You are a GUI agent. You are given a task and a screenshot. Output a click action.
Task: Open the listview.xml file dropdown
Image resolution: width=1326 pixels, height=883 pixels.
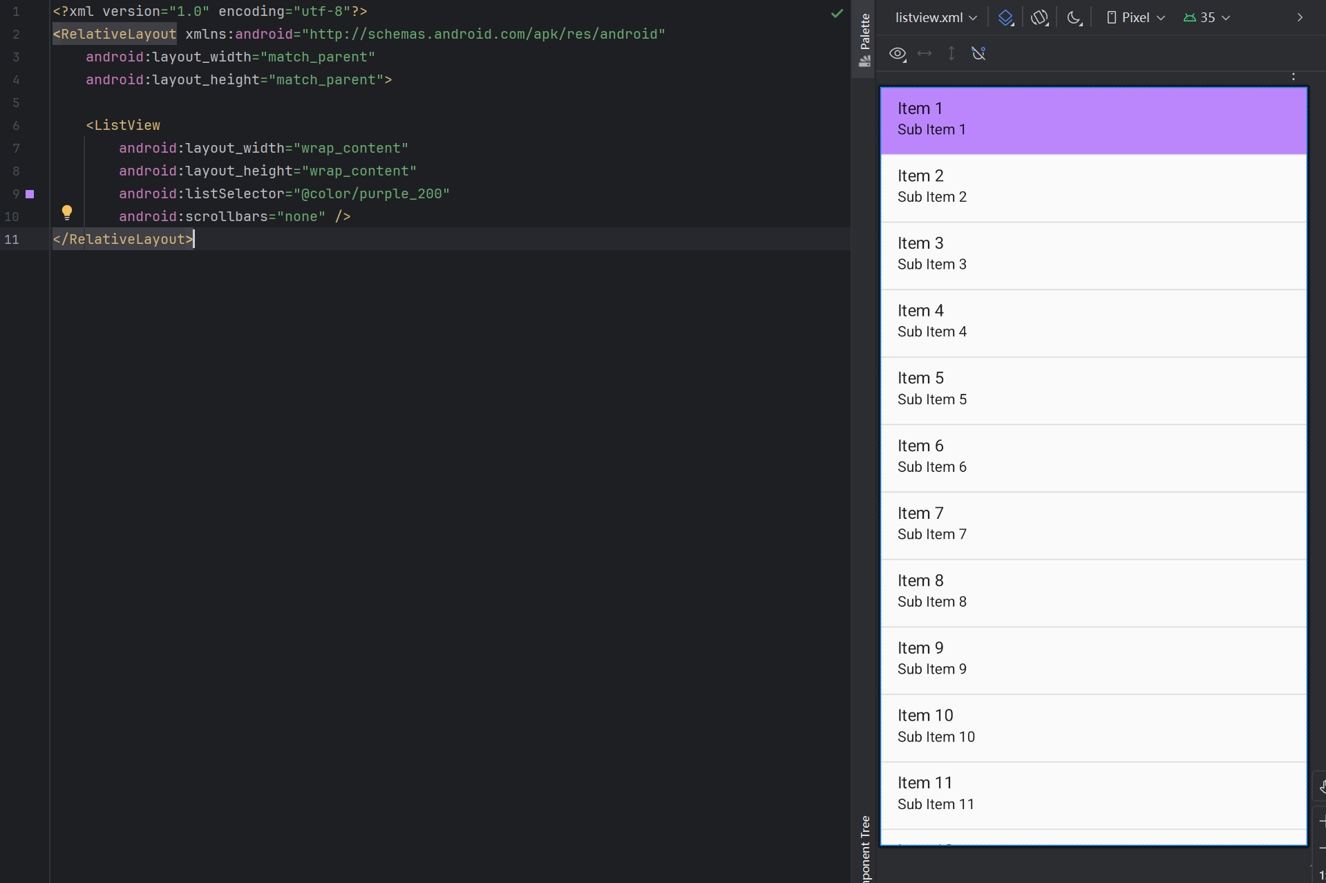pos(936,17)
